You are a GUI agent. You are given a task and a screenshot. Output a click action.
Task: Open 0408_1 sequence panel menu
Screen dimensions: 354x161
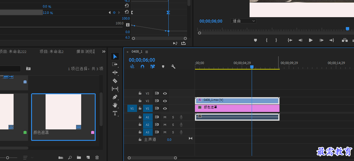pyautogui.click(x=147, y=52)
